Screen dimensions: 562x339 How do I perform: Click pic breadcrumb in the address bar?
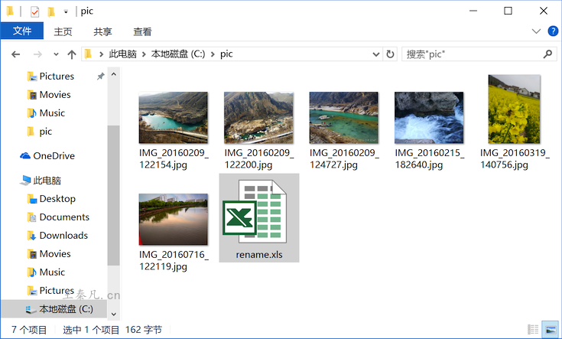[226, 54]
